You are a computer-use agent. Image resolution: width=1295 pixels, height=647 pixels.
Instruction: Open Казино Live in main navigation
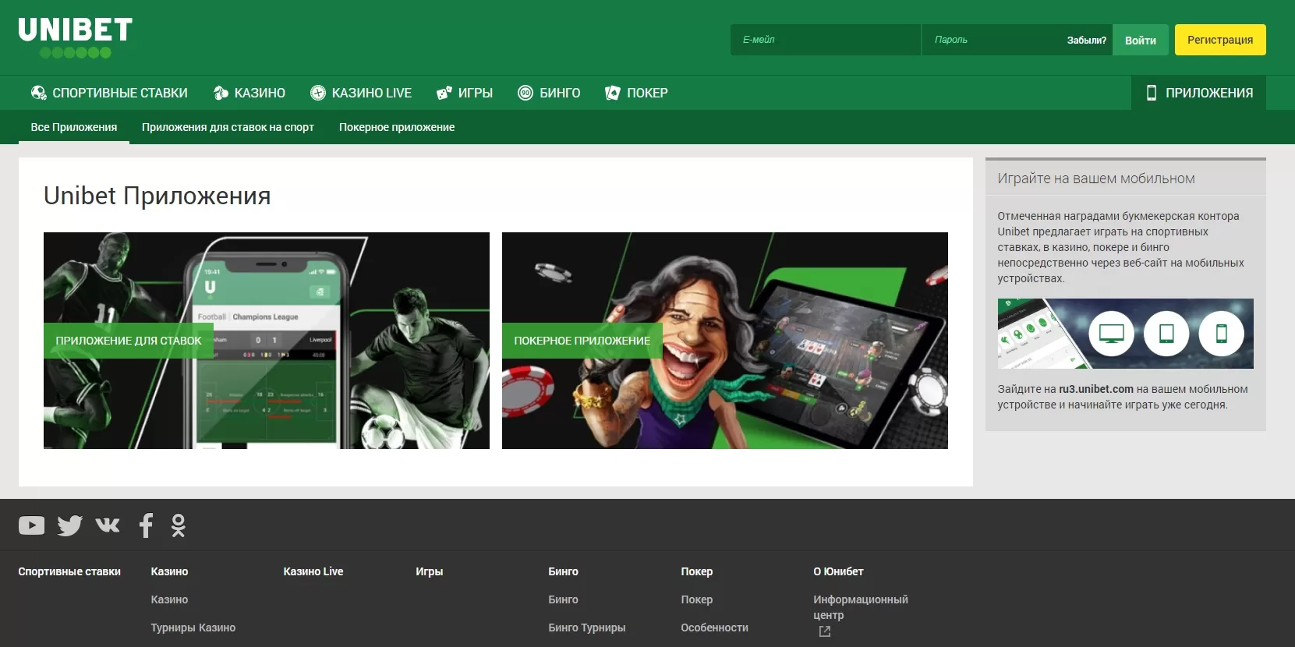[361, 93]
